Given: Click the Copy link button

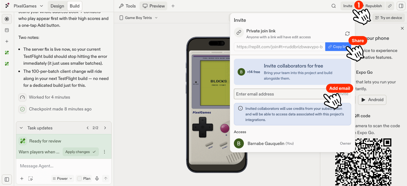Looking at the screenshot, I should pos(338,47).
